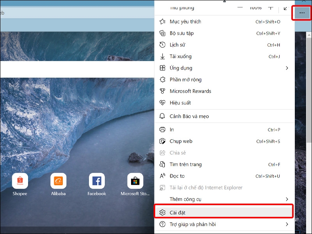Screen dimensions: 312x234
Task: Open the Facebook quick link tile
Action: [x=97, y=181]
